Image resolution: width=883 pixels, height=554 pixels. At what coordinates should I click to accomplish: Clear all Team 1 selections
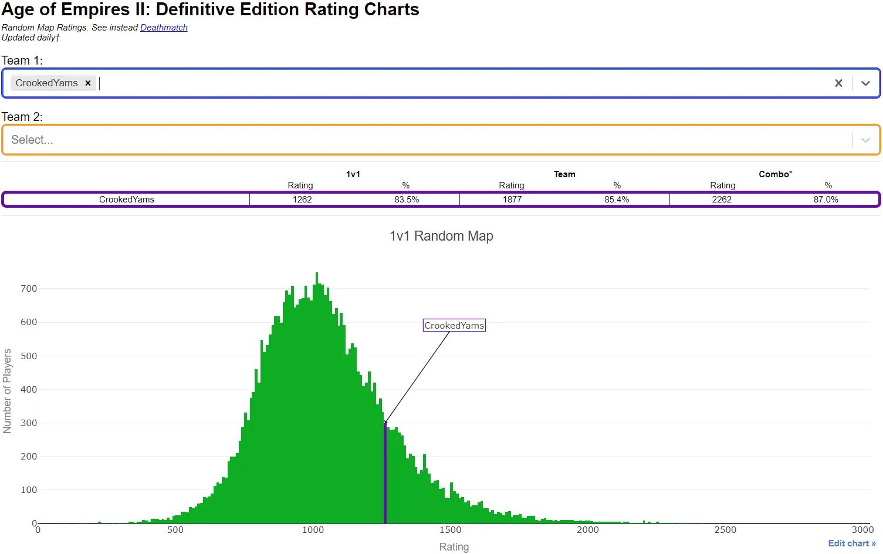pyautogui.click(x=838, y=83)
